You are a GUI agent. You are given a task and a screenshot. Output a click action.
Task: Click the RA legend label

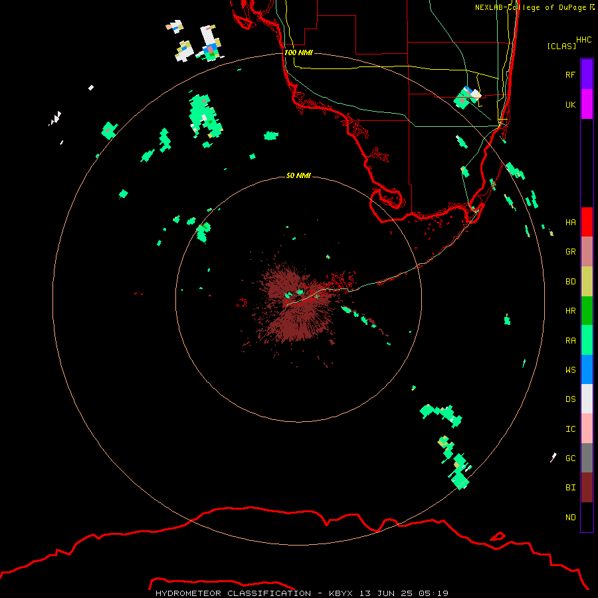(x=571, y=341)
